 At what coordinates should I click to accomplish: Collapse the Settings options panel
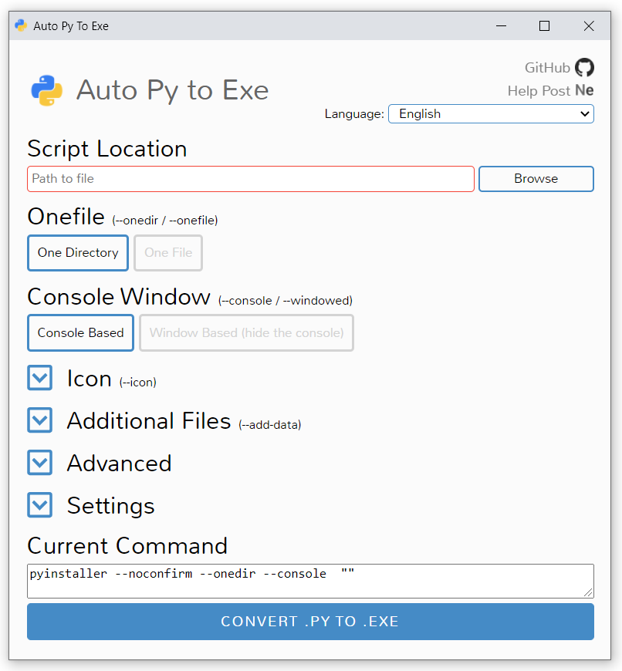(x=39, y=505)
